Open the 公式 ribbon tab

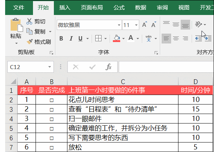click(119, 7)
